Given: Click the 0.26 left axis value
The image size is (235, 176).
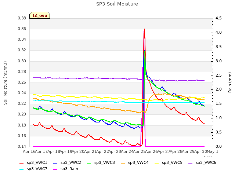Looking at the screenshot, I should click(x=22, y=82).
